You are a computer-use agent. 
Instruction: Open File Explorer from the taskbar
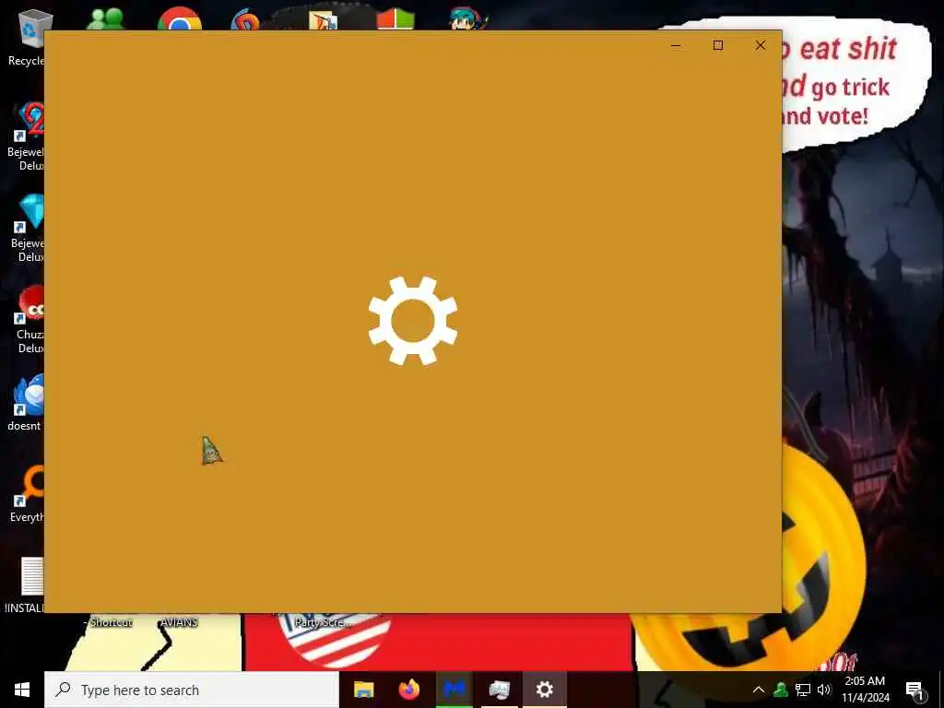[x=363, y=690]
